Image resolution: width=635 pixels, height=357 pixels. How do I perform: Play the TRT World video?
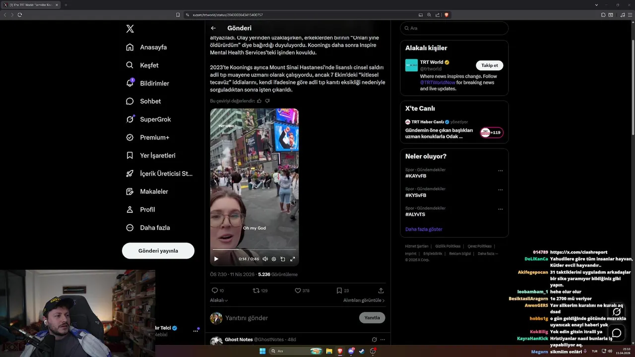(216, 259)
